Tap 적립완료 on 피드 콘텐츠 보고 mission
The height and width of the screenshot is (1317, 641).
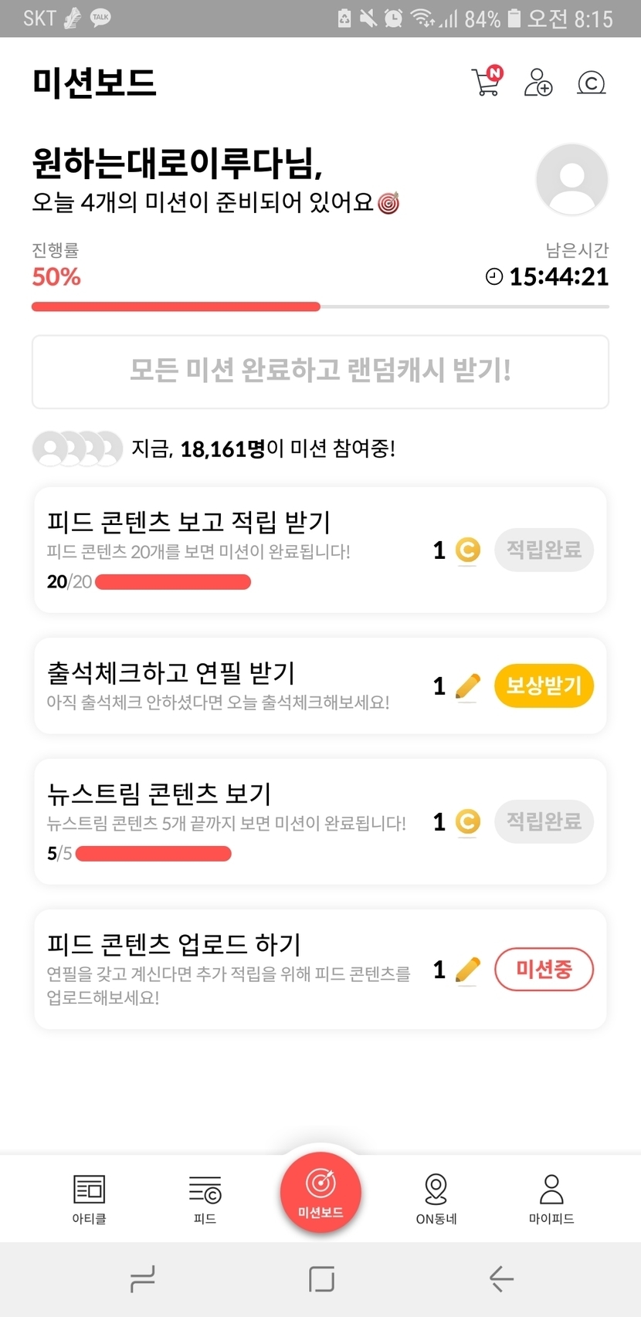tap(544, 550)
